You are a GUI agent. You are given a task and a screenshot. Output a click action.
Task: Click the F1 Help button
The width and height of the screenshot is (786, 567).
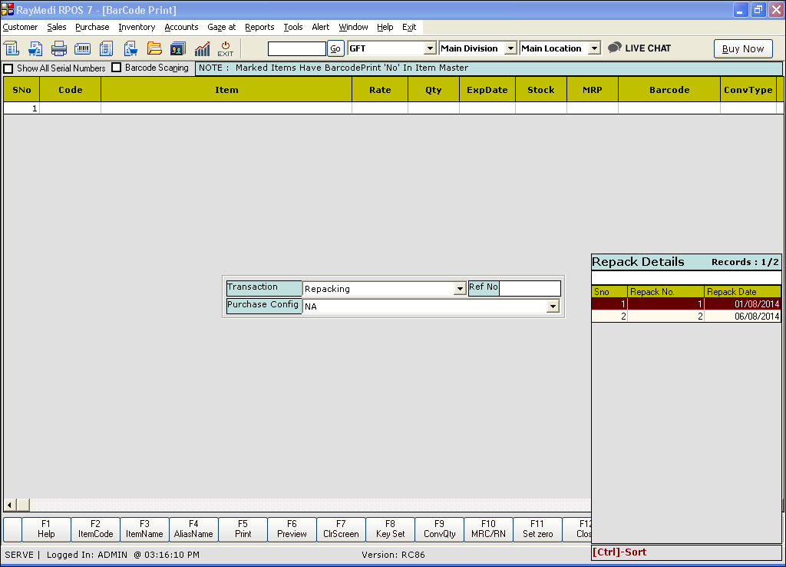45,529
